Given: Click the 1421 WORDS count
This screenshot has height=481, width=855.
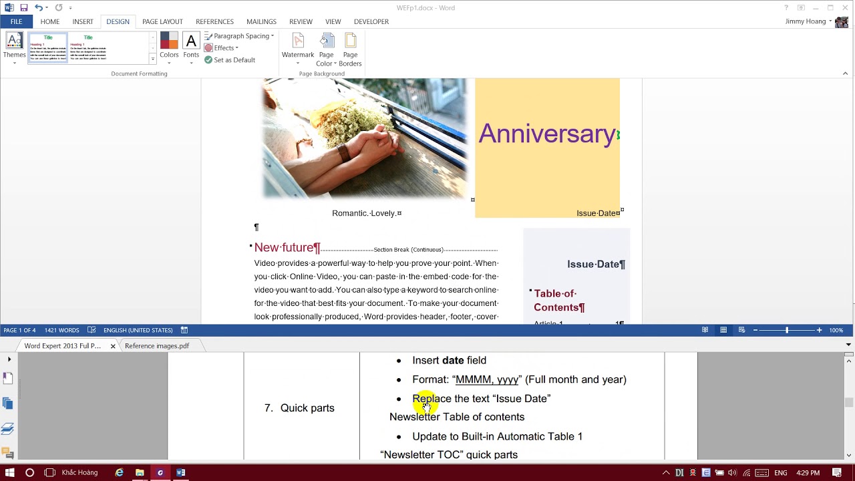Looking at the screenshot, I should point(61,330).
